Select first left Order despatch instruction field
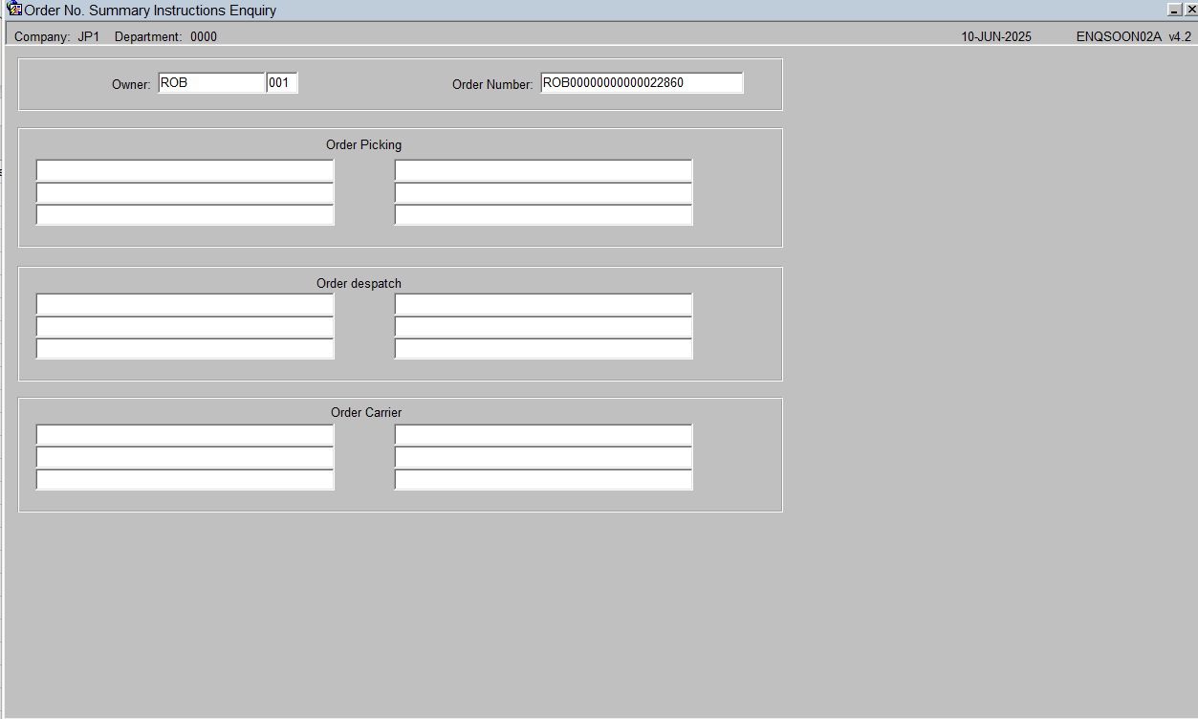The image size is (1198, 719). click(185, 304)
